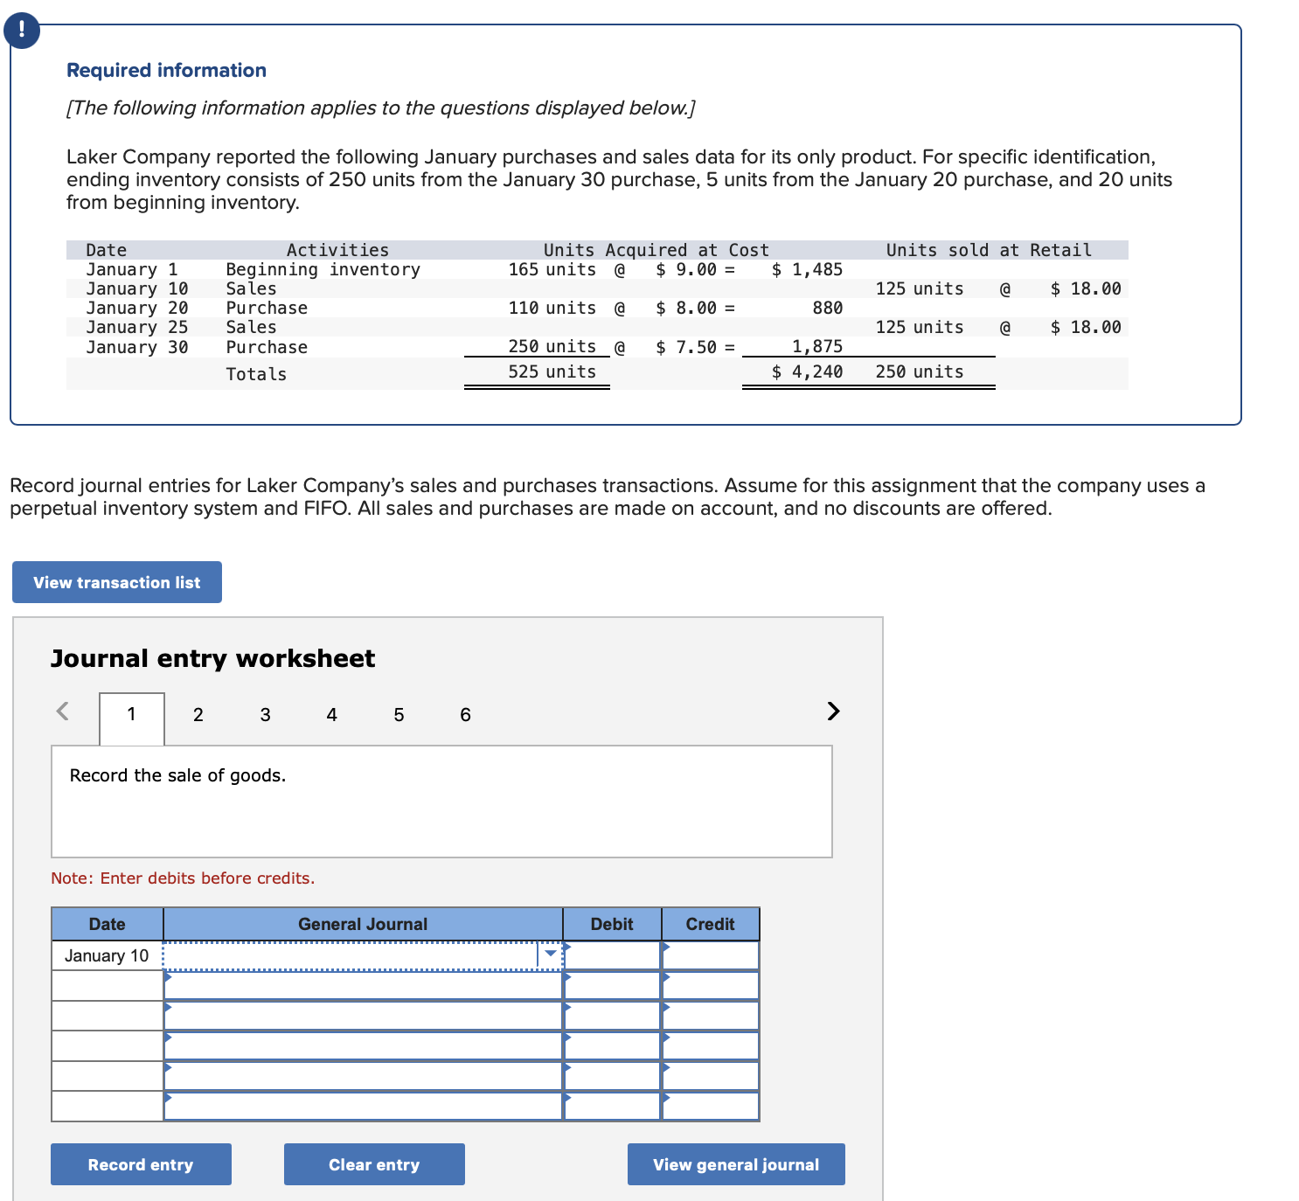
Task: Click the Totals row label
Action: point(256,374)
